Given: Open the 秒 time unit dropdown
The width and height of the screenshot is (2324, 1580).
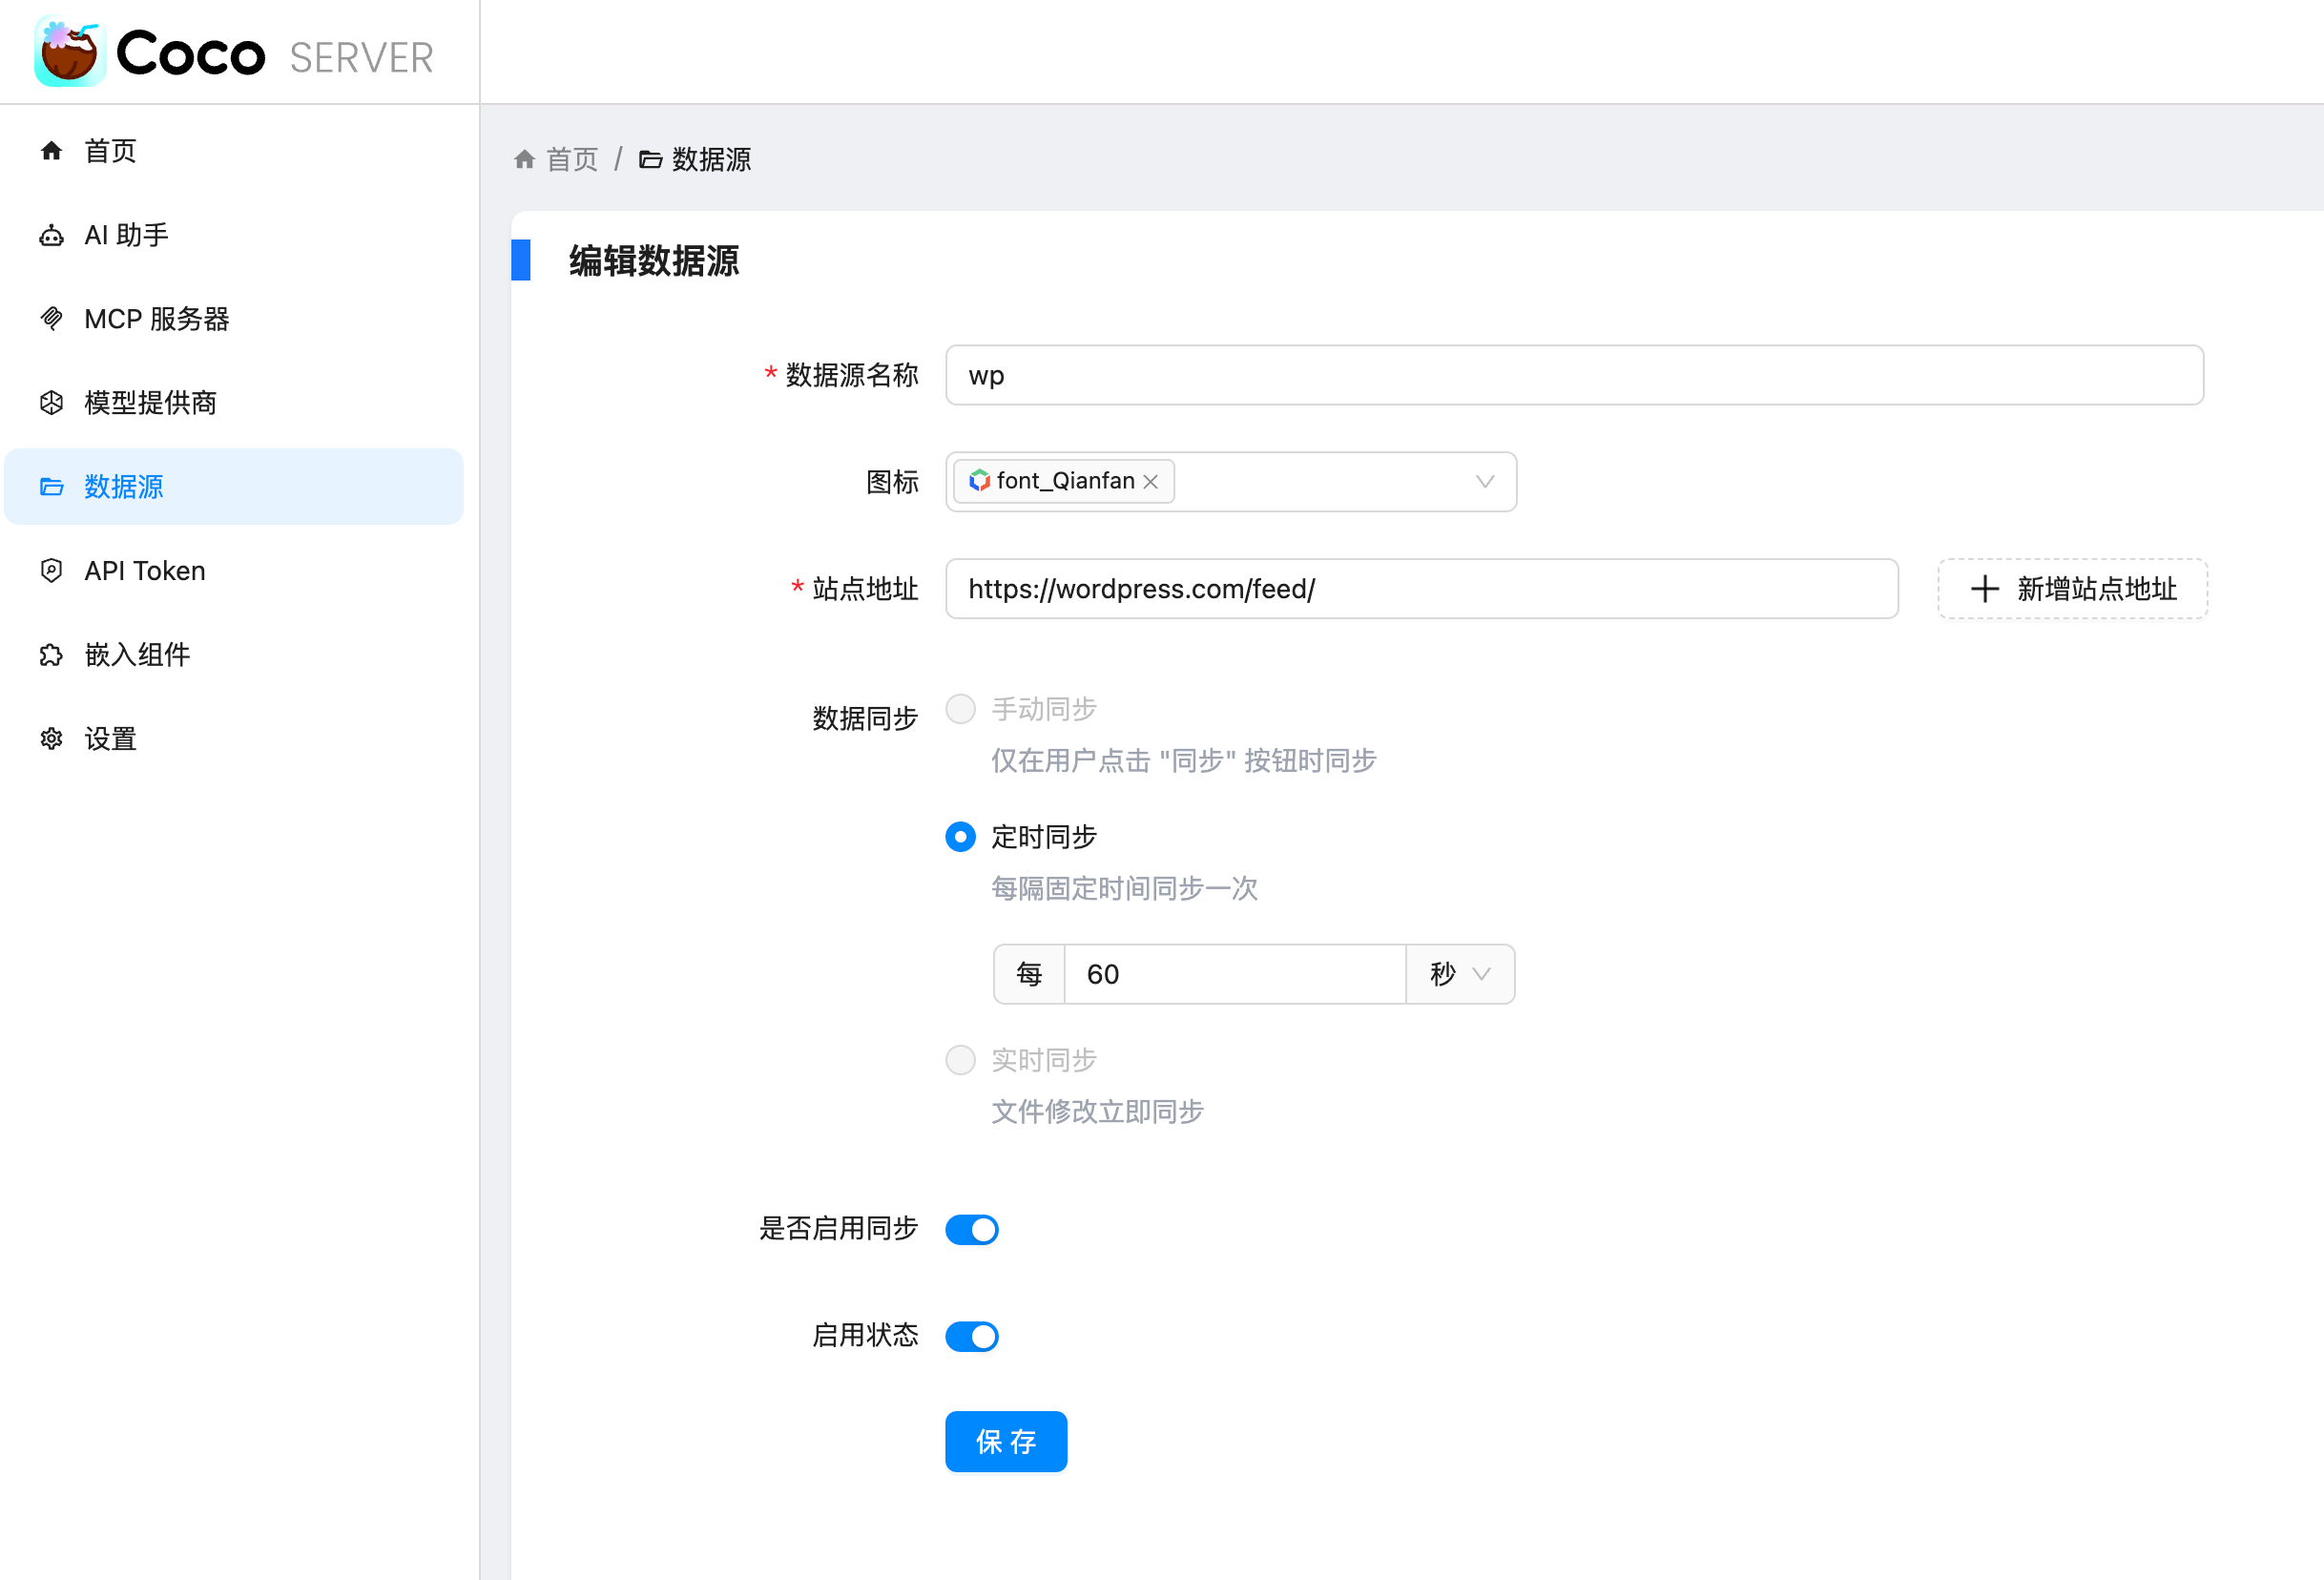Looking at the screenshot, I should [x=1460, y=974].
